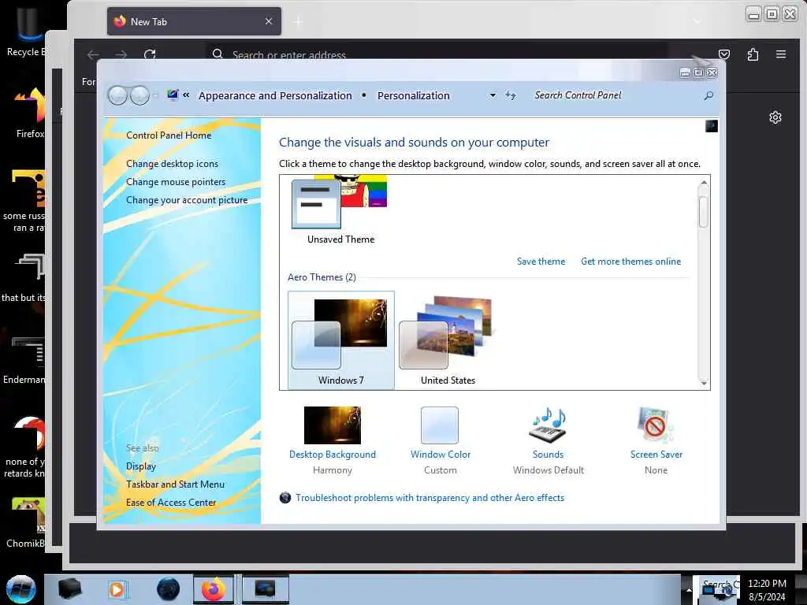
Task: Open the Window Color custom swatch
Action: (440, 425)
